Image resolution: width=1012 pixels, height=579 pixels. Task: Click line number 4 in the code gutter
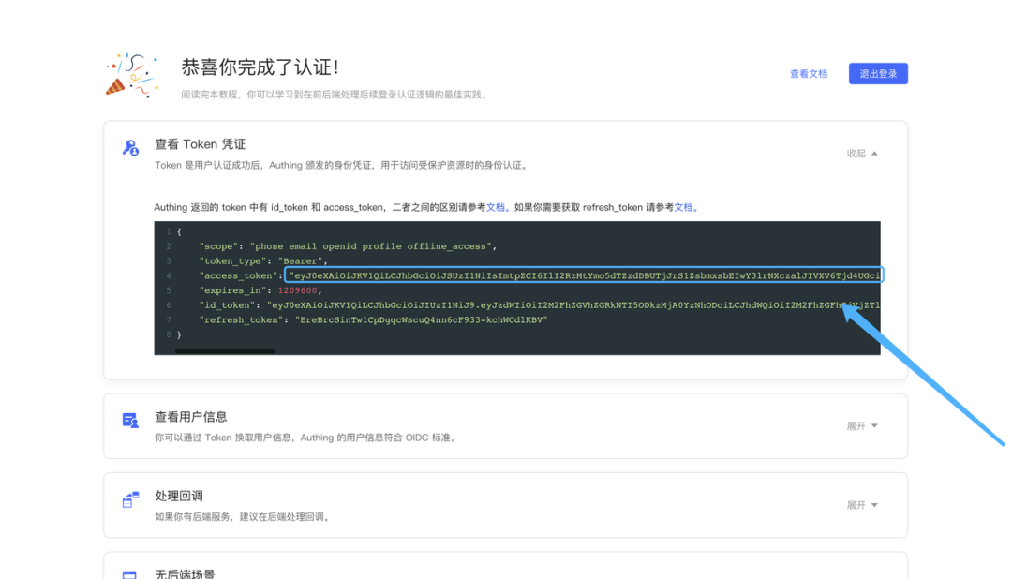(x=169, y=275)
